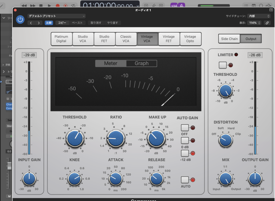Switch to Side Chain view
Viewport: 275px width, 201px height.
point(229,39)
